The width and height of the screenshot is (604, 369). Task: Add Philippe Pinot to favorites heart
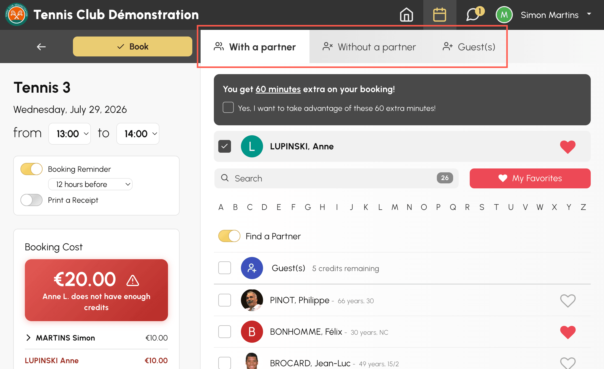[568, 301]
